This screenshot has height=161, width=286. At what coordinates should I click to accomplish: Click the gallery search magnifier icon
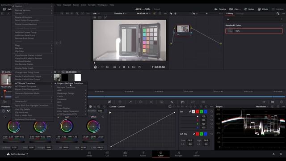point(77,13)
